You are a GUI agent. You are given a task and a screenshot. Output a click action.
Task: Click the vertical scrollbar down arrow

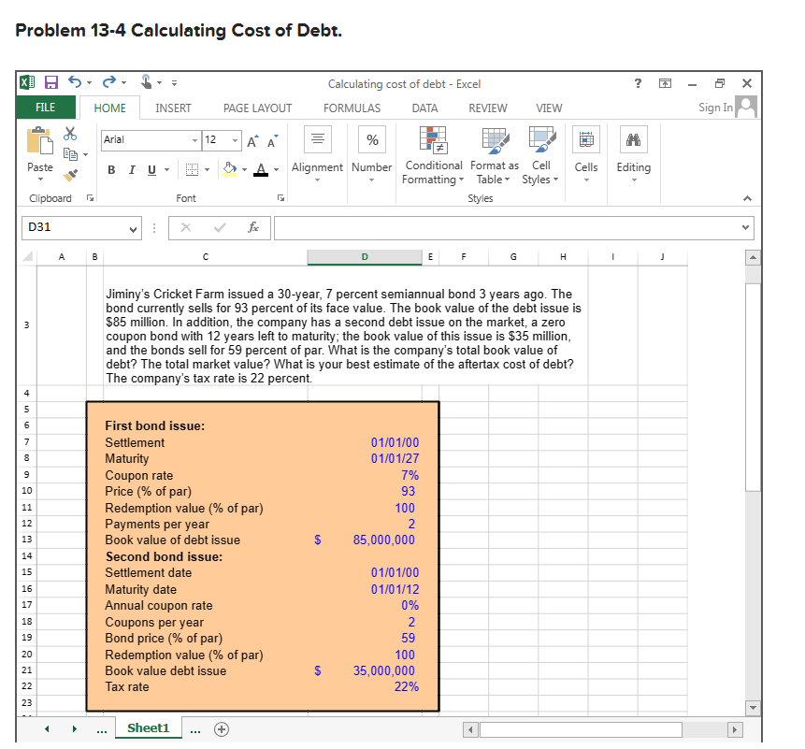point(753,708)
